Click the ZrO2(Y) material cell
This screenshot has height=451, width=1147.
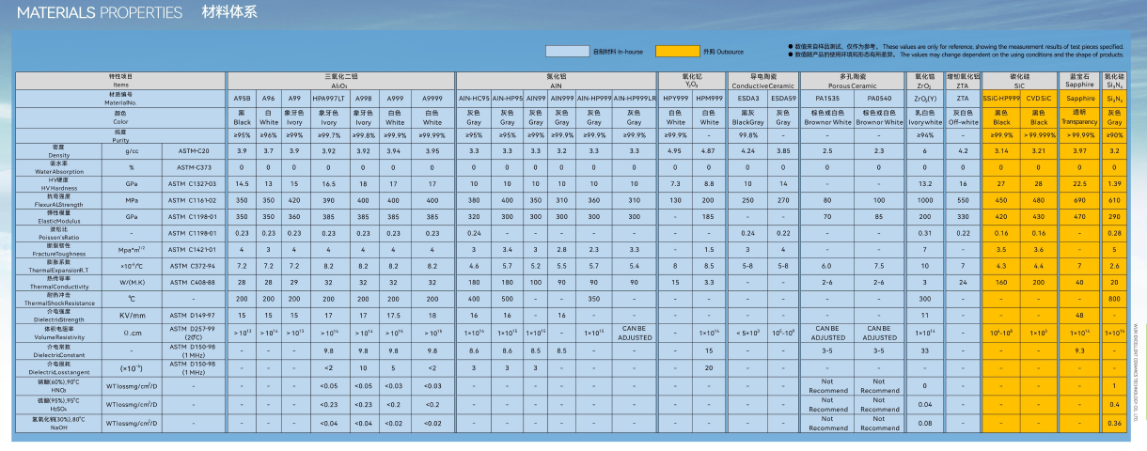coord(925,98)
